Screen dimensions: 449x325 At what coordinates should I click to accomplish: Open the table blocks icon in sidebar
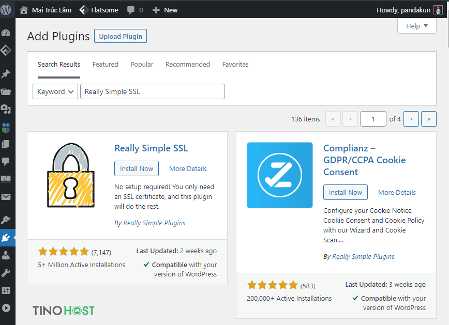6,179
